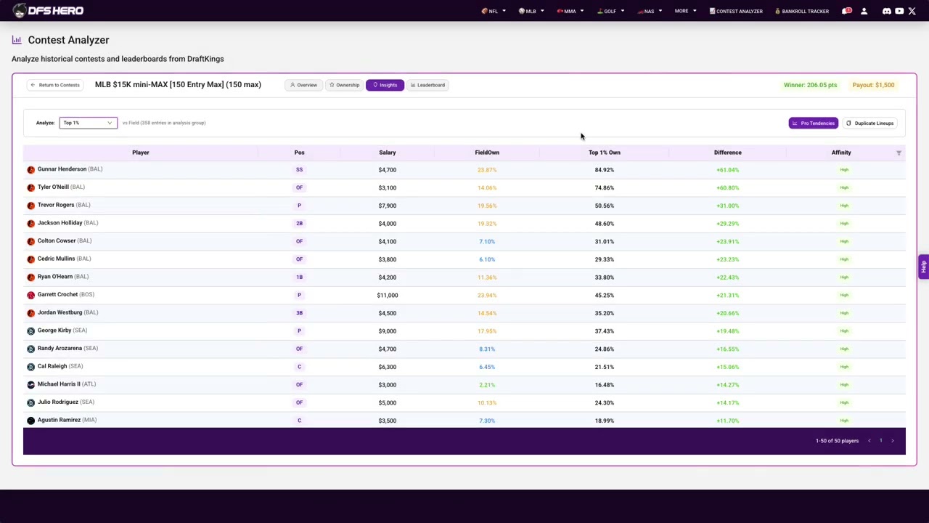Viewport: 929px width, 523px height.
Task: Click player name Julio Rodriguez
Action: [58, 402]
